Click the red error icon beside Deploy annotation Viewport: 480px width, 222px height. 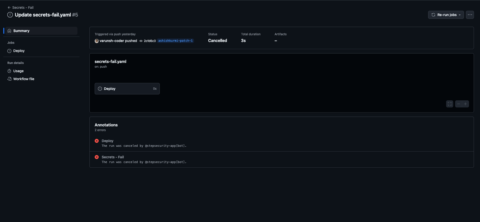[97, 141]
